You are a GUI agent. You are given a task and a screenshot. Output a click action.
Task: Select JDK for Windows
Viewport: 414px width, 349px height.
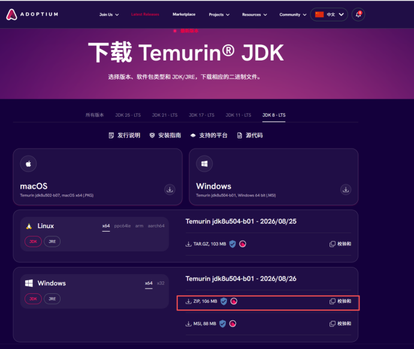[33, 299]
